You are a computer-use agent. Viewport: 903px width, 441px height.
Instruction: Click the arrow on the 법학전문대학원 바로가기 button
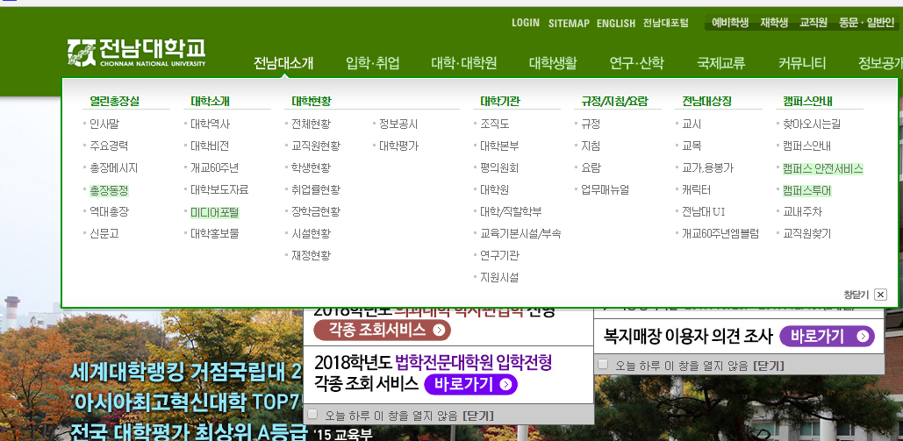[x=505, y=385]
